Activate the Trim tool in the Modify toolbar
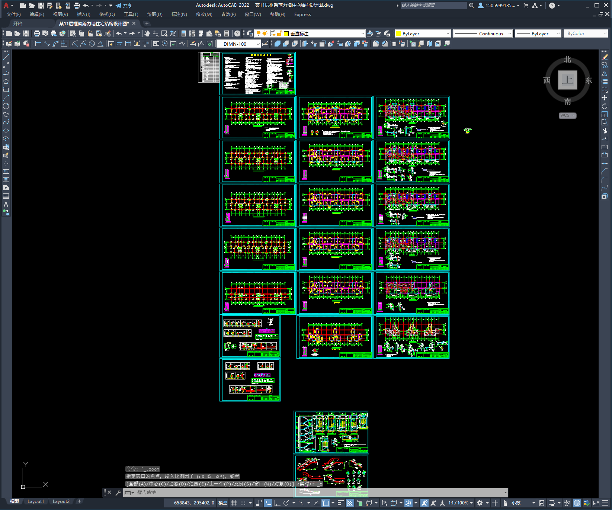Viewport: 612px width, 510px height. pyautogui.click(x=605, y=131)
